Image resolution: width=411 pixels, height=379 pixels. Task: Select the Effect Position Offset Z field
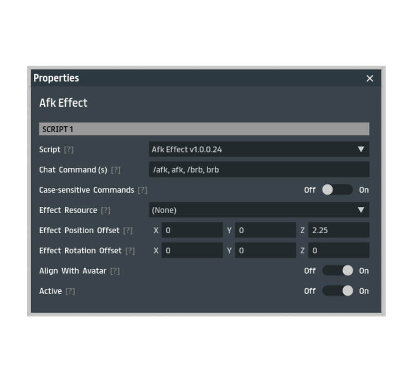coord(338,231)
